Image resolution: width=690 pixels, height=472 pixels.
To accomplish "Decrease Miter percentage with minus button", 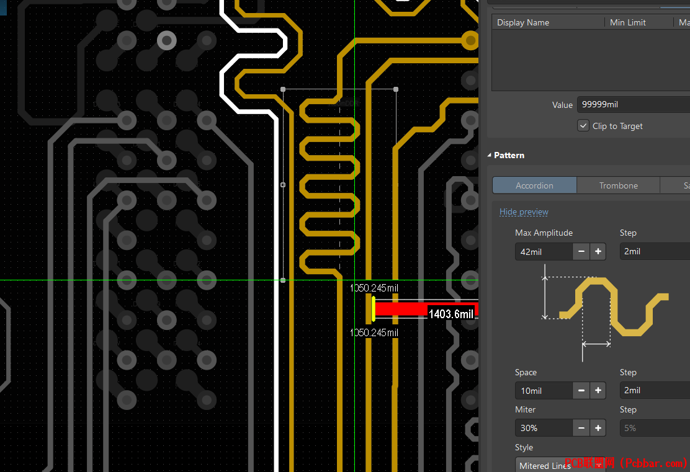I will pyautogui.click(x=581, y=428).
